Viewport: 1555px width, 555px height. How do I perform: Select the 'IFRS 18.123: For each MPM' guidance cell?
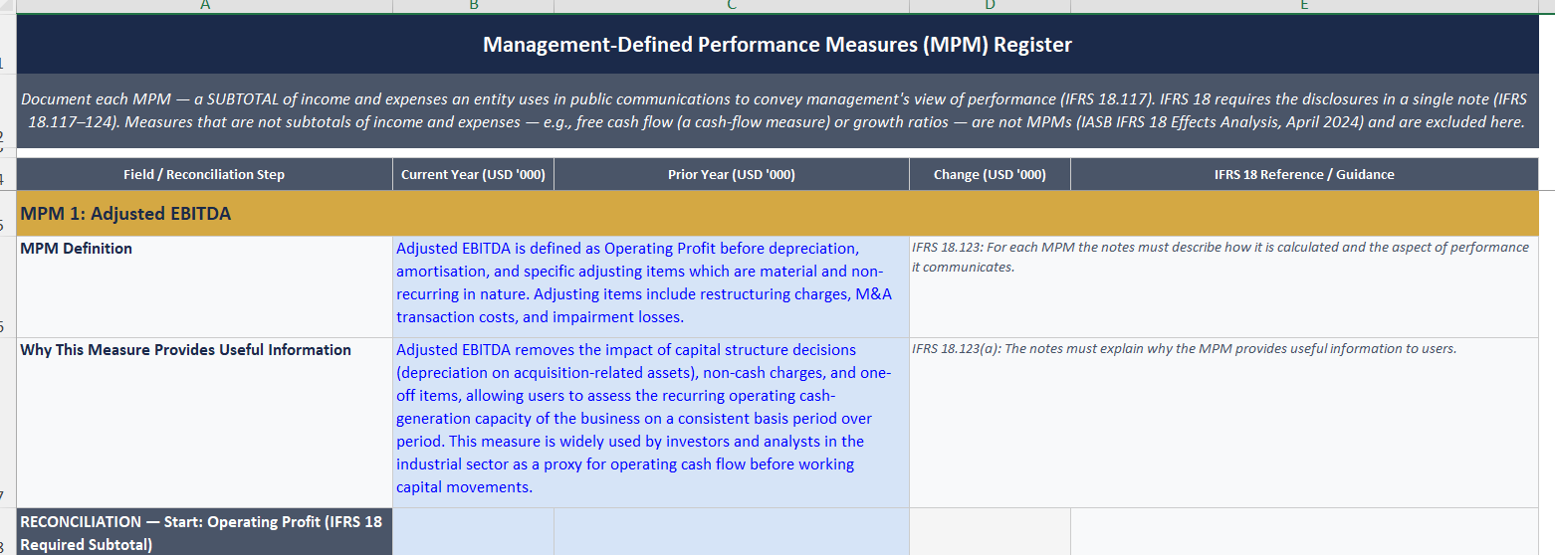coord(1223,287)
